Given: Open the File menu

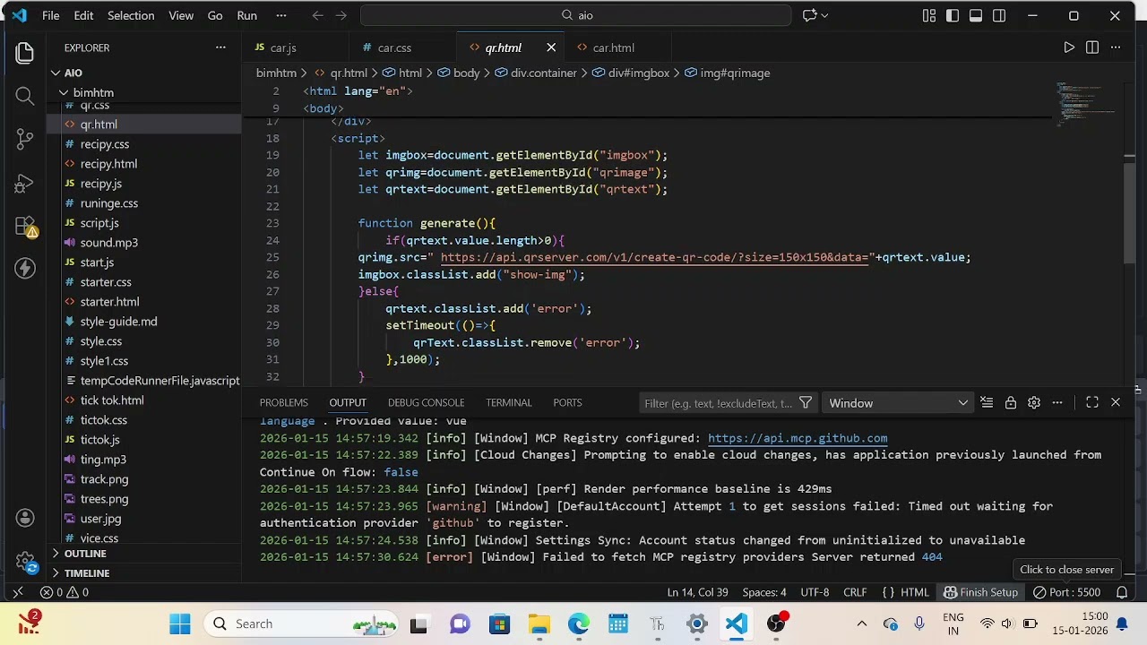Looking at the screenshot, I should (51, 15).
